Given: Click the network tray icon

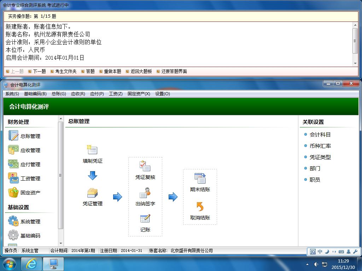Looking at the screenshot, I should 325,264.
